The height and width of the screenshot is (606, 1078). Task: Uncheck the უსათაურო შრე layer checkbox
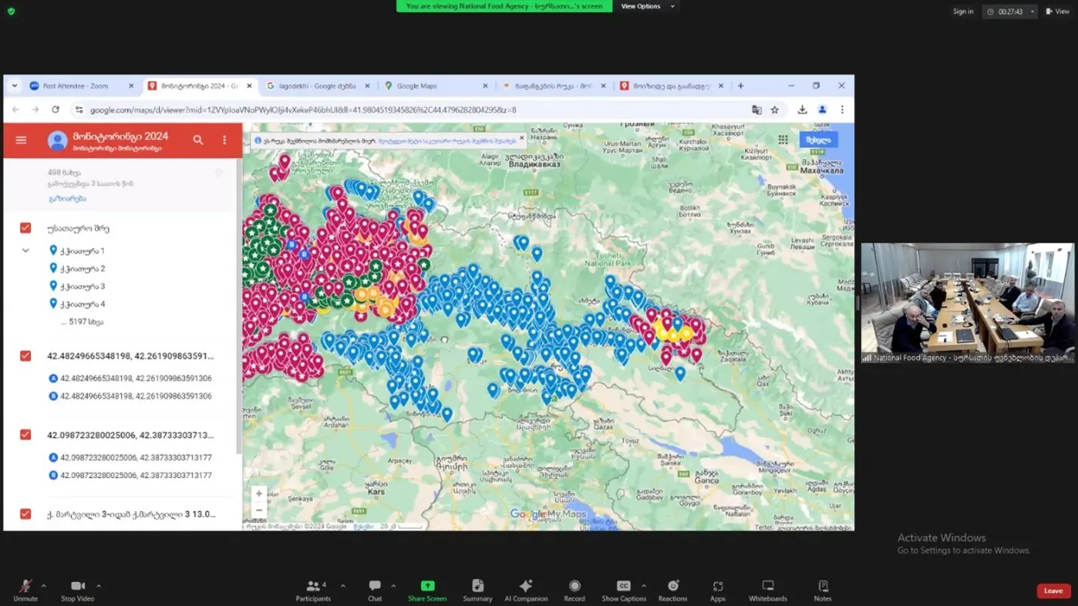click(26, 228)
